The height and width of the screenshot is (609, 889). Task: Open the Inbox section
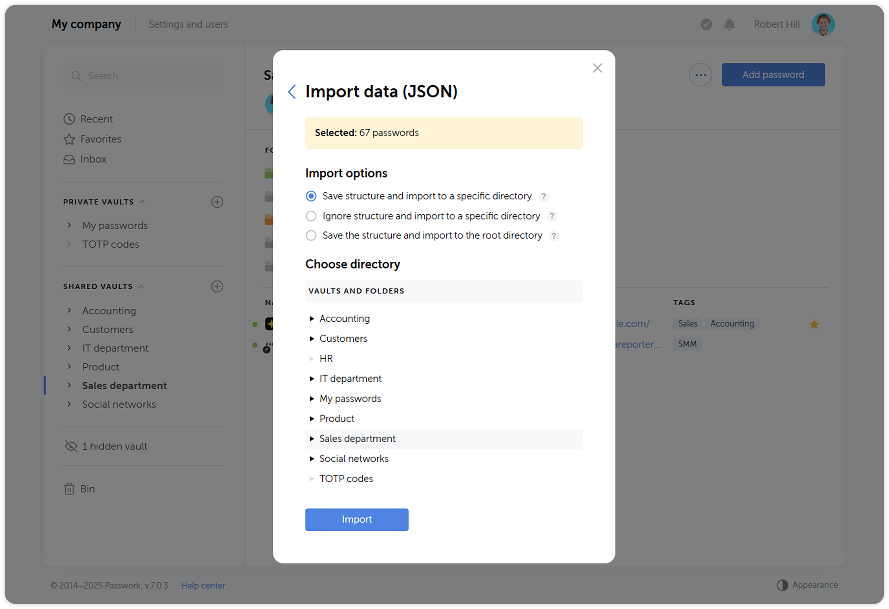tap(93, 159)
